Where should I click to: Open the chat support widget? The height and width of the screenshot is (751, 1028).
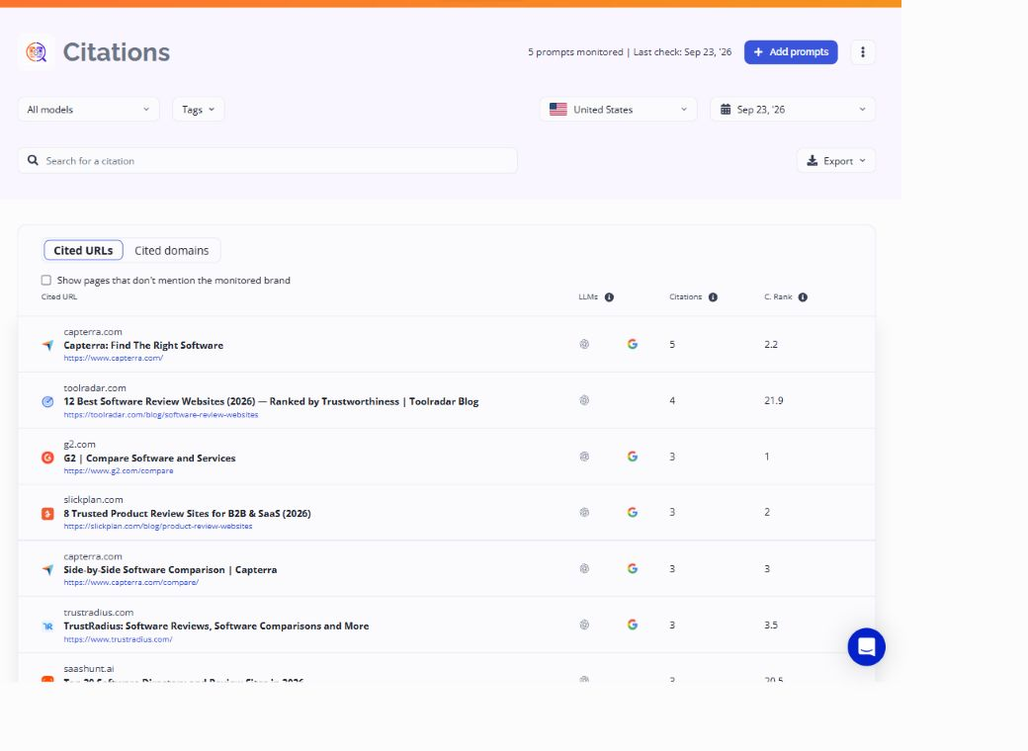click(x=866, y=647)
